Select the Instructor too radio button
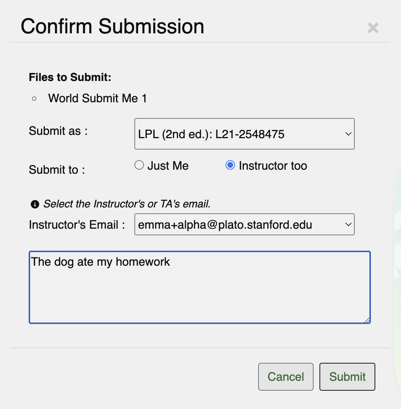 [x=230, y=165]
